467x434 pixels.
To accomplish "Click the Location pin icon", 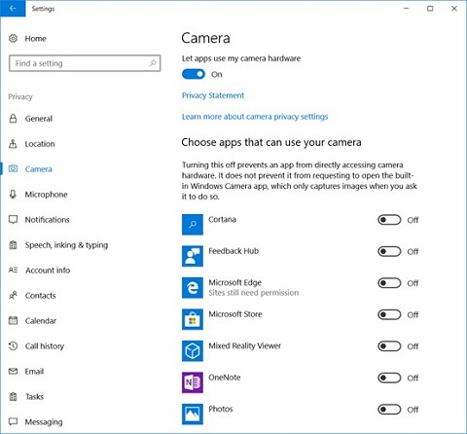I will pyautogui.click(x=13, y=144).
